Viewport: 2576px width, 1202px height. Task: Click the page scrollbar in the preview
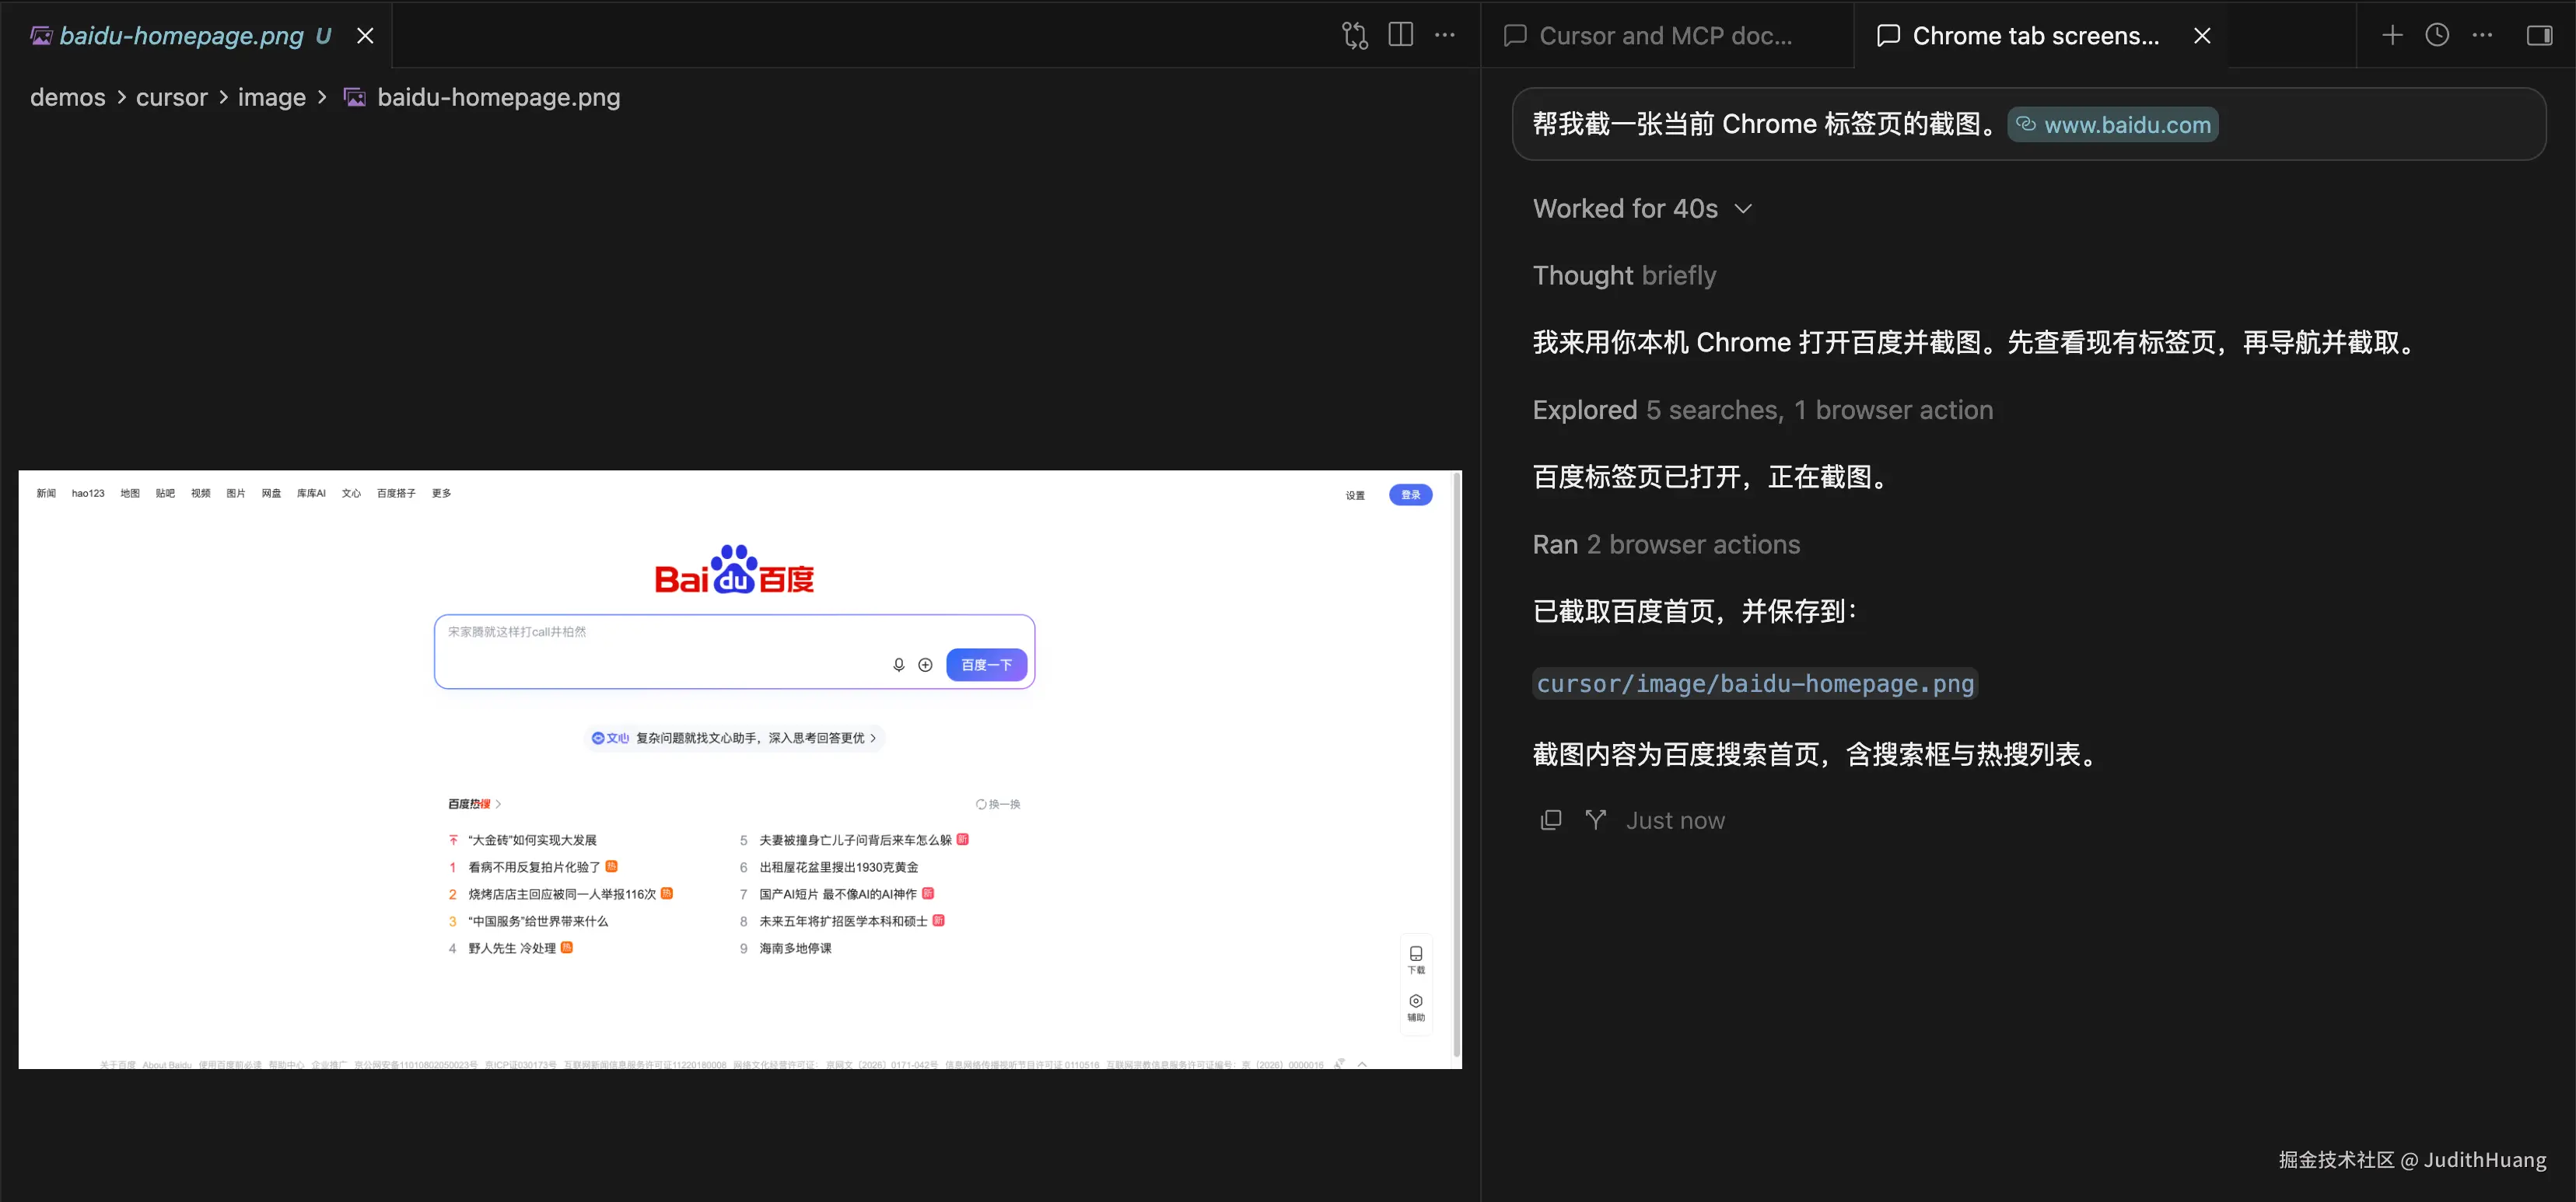click(1457, 765)
